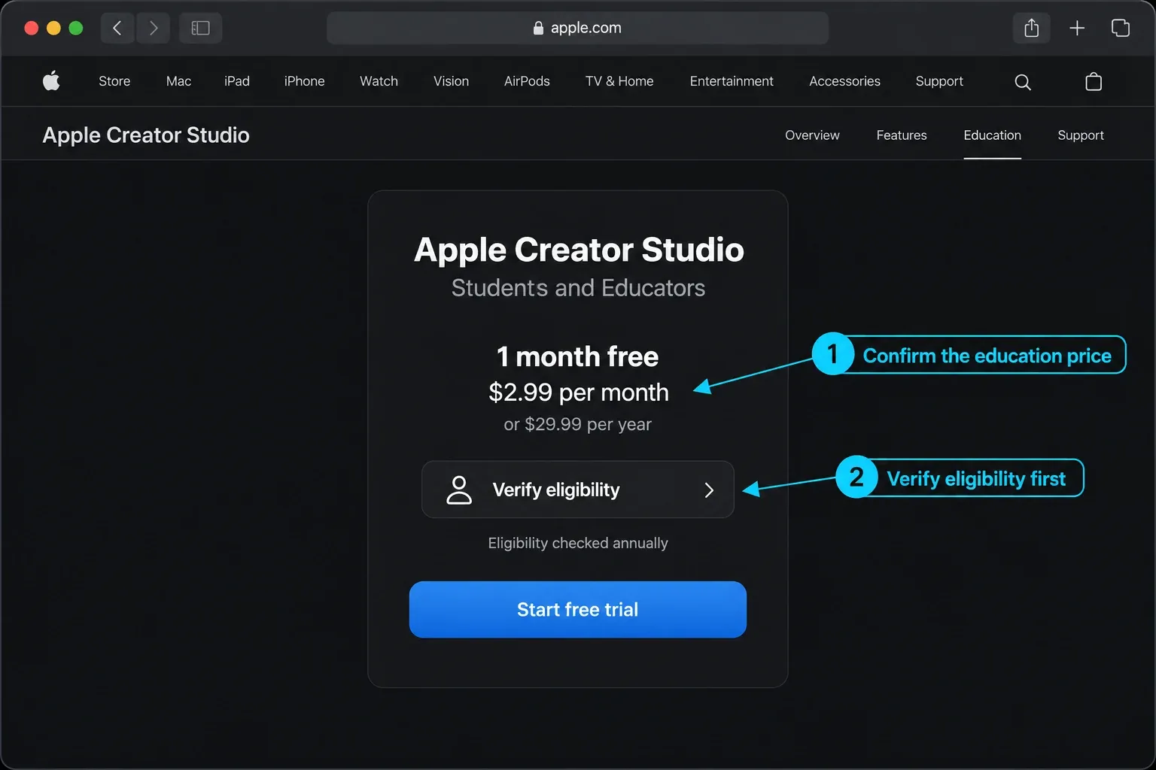
Task: Click the "1 month free" text
Action: 578,356
